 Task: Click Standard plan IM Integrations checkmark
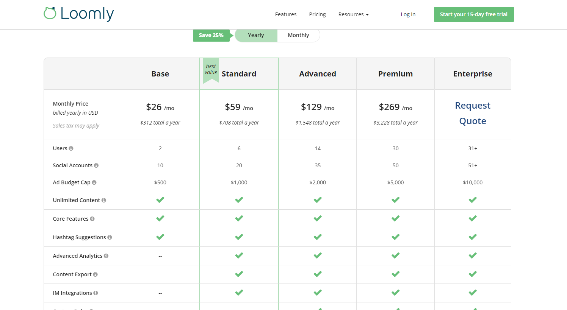point(239,293)
